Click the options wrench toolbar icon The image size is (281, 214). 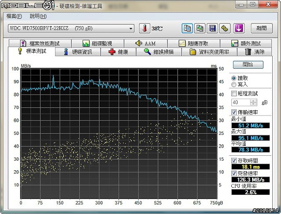coord(225,28)
